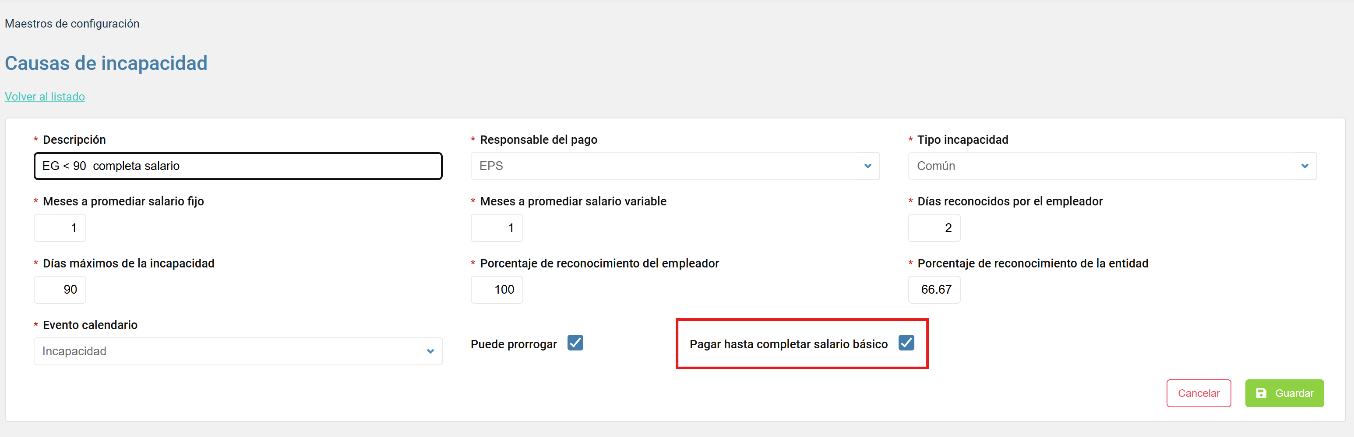The width and height of the screenshot is (1354, 437).
Task: Open the Tipo incapacidad dropdown
Action: [1112, 166]
